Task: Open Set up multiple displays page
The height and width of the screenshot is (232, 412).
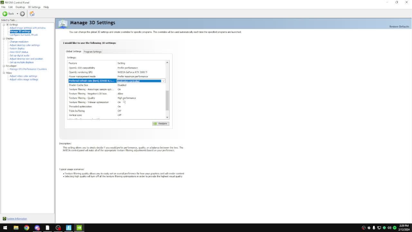Action: coord(22,62)
